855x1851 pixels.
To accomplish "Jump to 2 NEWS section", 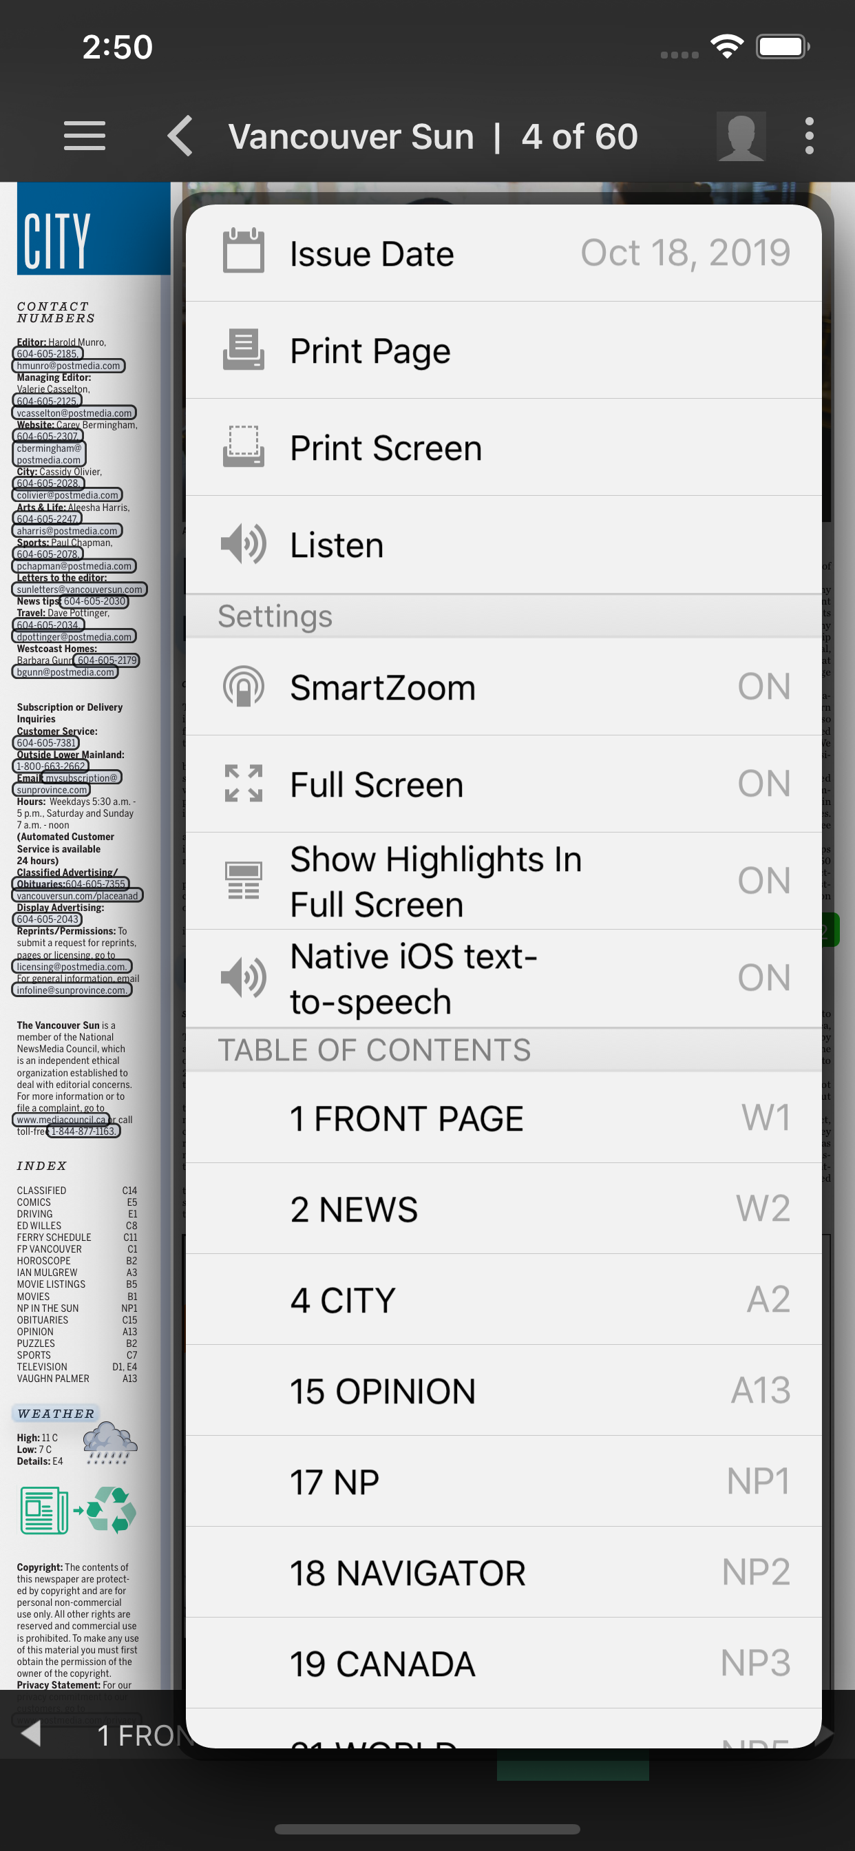I will 503,1209.
